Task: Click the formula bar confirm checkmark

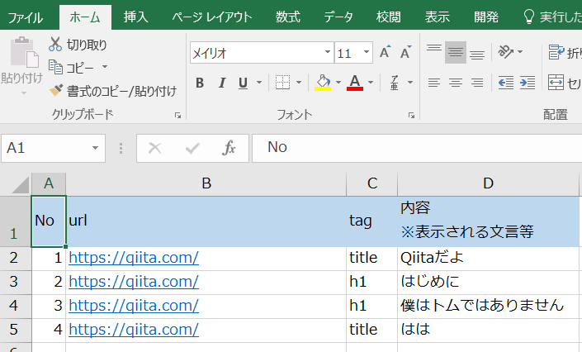Action: 192,148
